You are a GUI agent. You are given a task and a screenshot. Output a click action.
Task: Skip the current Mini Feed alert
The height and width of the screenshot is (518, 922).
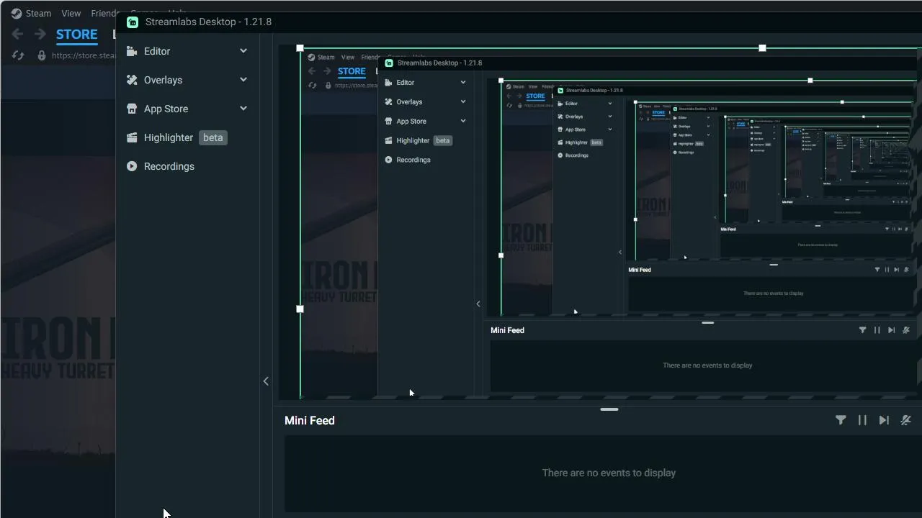884,420
